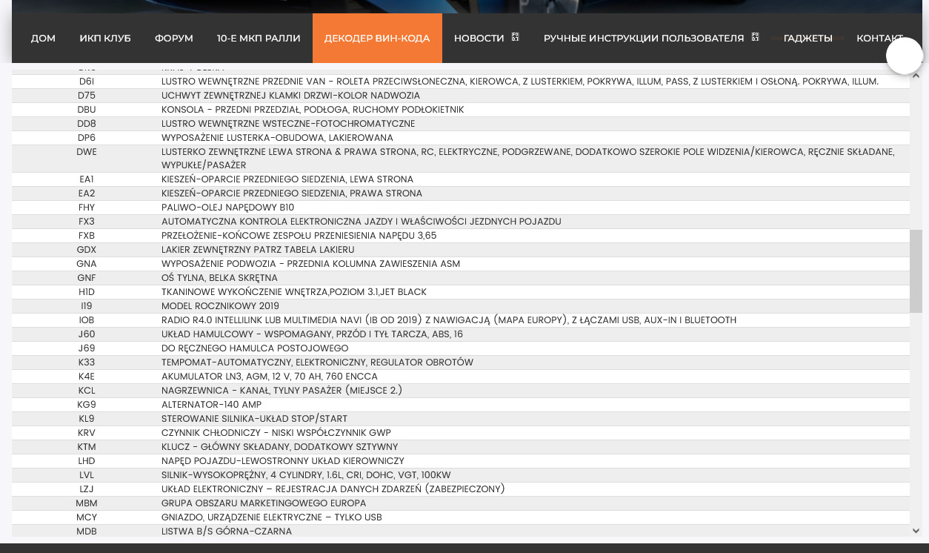This screenshot has width=929, height=553.
Task: Select the FXB code cell
Action: [87, 236]
